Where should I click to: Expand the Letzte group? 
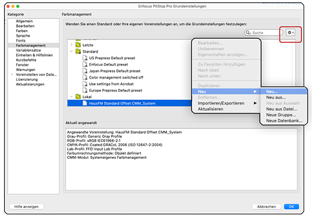[72, 44]
